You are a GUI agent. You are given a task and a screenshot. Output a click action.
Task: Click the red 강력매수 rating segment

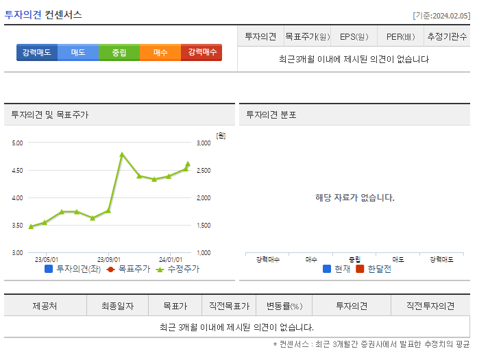click(201, 52)
